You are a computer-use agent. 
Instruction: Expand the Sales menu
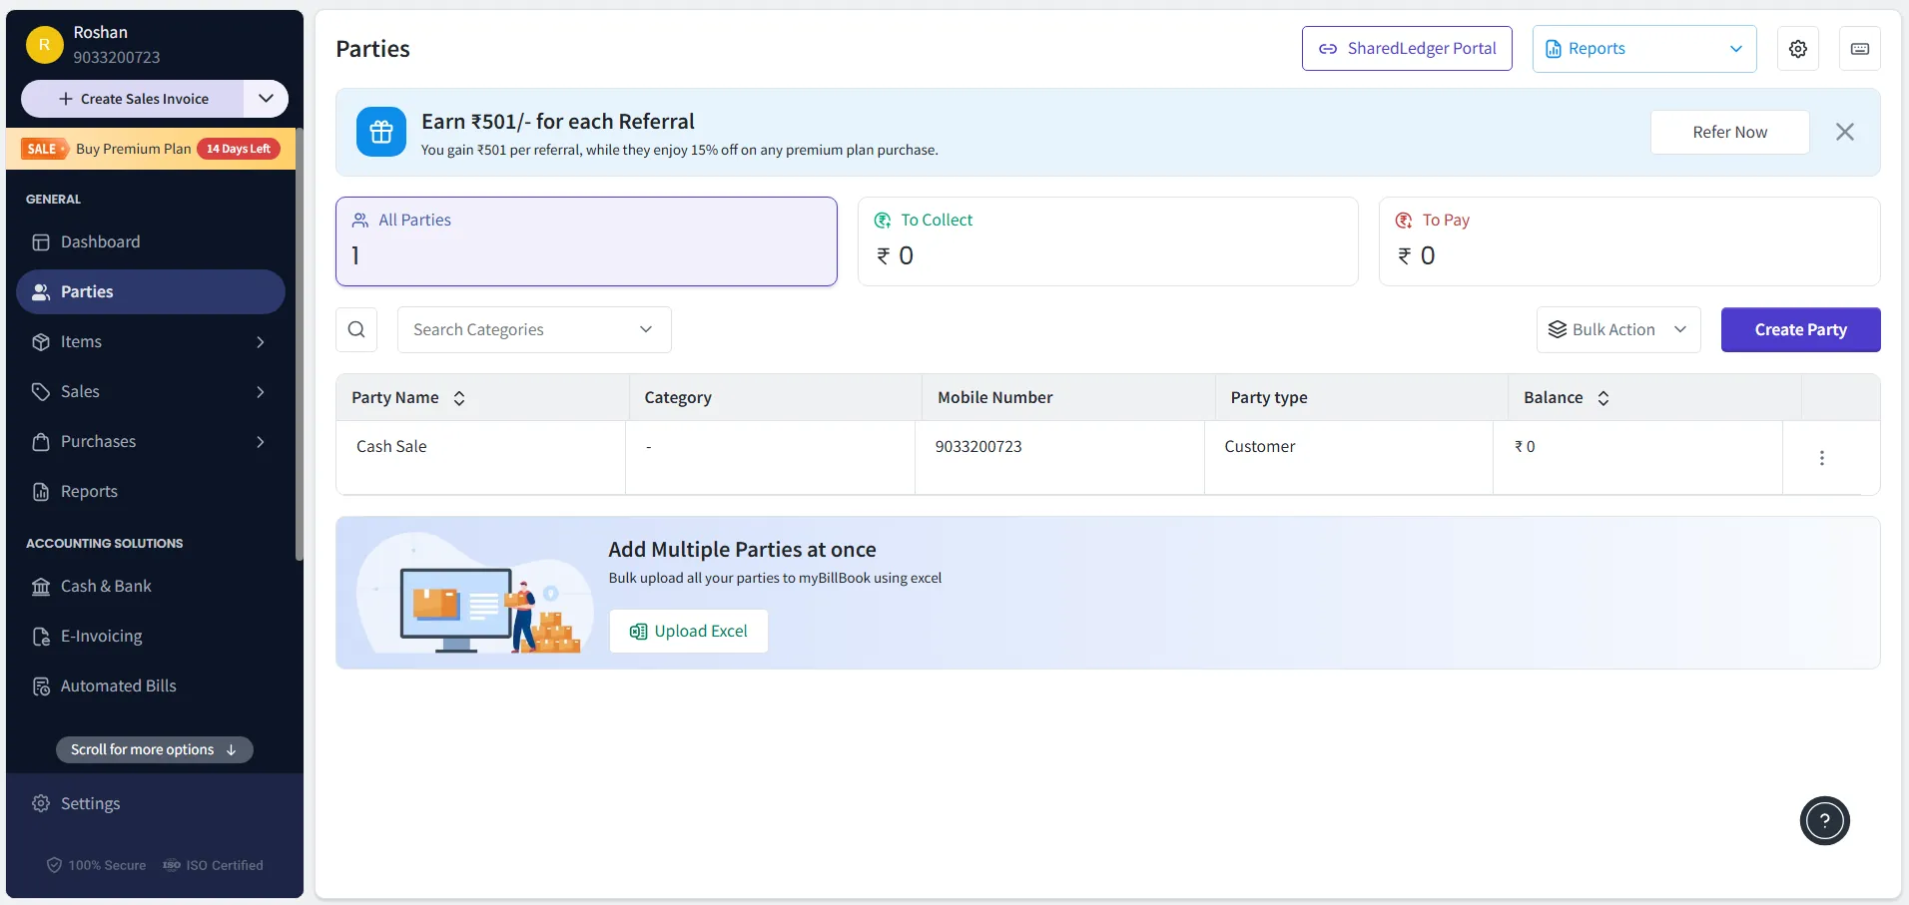pyautogui.click(x=151, y=392)
